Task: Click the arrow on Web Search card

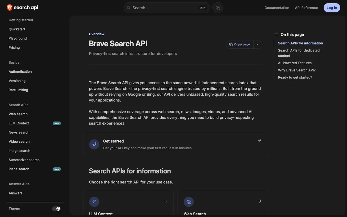Action: (260, 201)
